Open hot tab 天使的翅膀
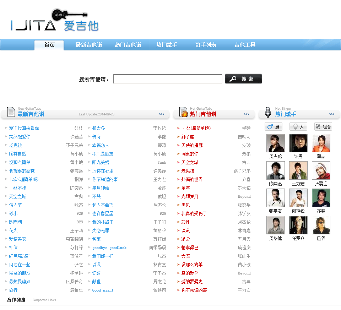Viewport: 341px width, 310px height. (192, 145)
